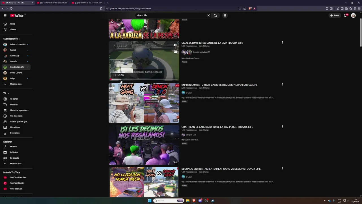Open options for ENFRENTAMIENTO HEAT GANG video

pos(282,84)
